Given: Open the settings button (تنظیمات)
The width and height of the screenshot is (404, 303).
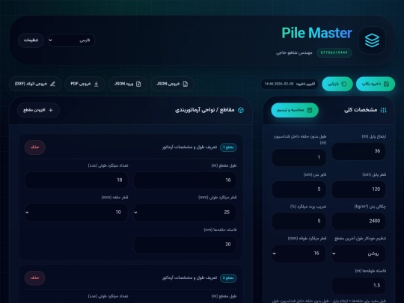Looking at the screenshot, I should 31,40.
